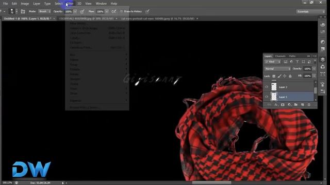The image size is (330, 185).
Task: Click the Layer 1 thumbnail
Action: coord(274,97)
